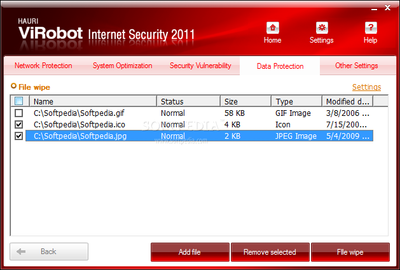The height and width of the screenshot is (270, 400).
Task: Click the 4 KB size cell
Action: 232,124
